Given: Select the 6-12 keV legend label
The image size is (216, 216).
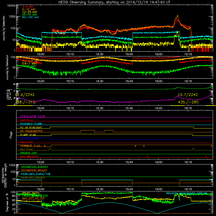Looking at the screenshot, I should [29, 9].
